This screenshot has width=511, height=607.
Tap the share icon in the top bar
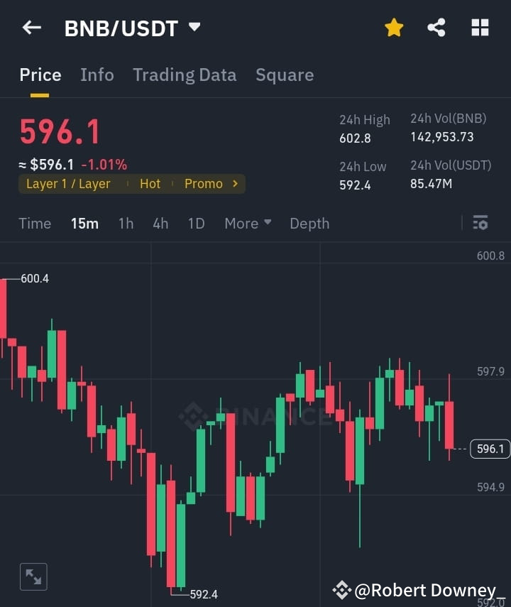pos(436,27)
